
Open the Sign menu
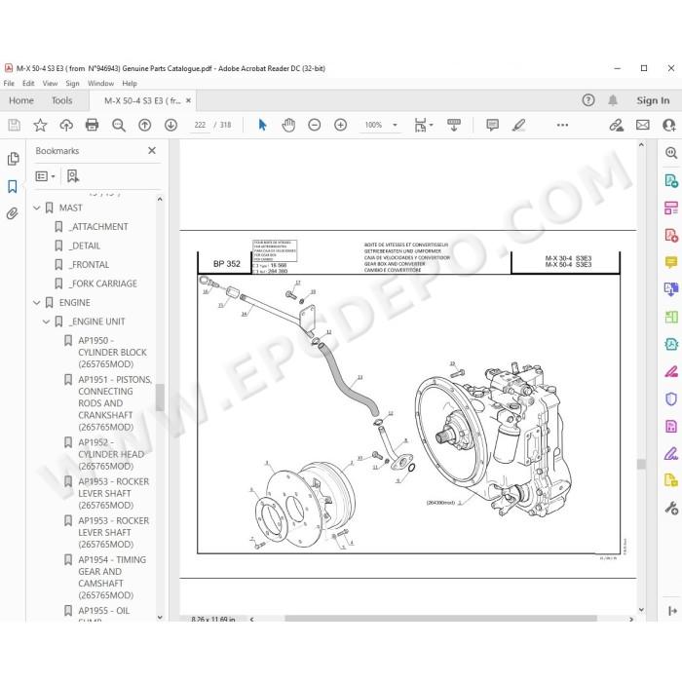tap(72, 83)
